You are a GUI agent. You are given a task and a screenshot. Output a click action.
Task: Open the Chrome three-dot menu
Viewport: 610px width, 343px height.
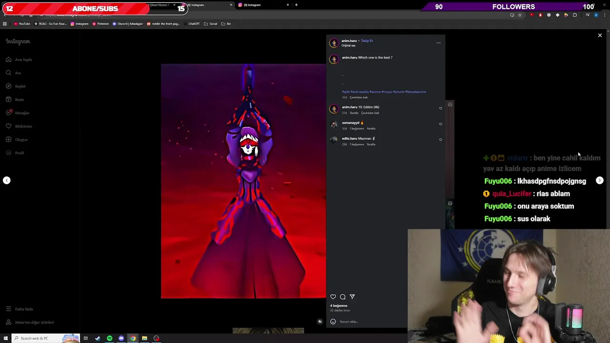coord(605,15)
